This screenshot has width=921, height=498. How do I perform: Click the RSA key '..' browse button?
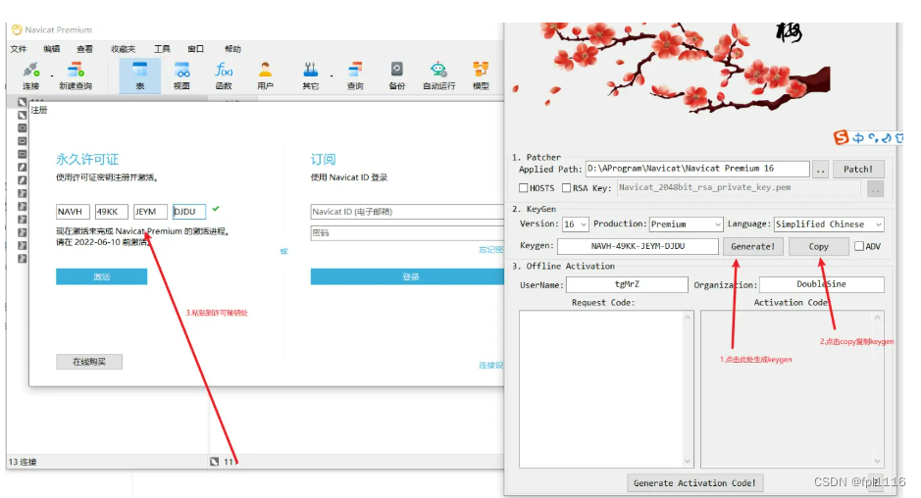tap(875, 189)
